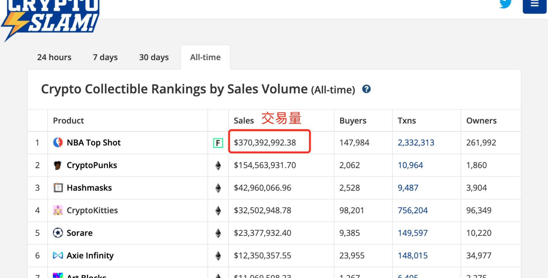Open the 756,204 transactions link
The width and height of the screenshot is (548, 278).
[x=413, y=210]
